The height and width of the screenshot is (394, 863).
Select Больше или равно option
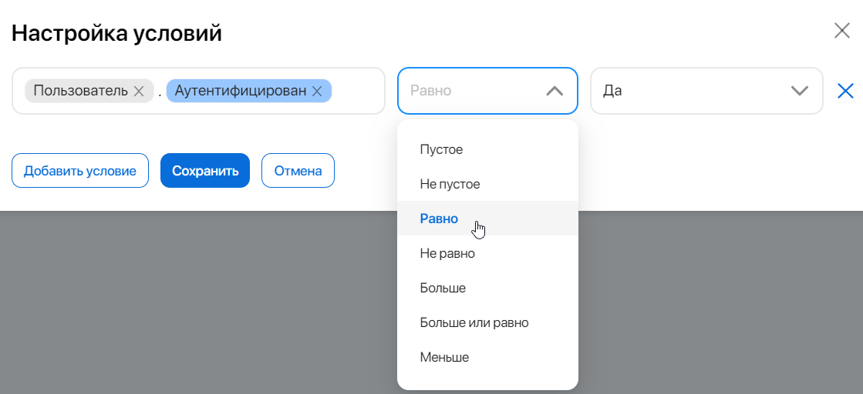pyautogui.click(x=474, y=322)
